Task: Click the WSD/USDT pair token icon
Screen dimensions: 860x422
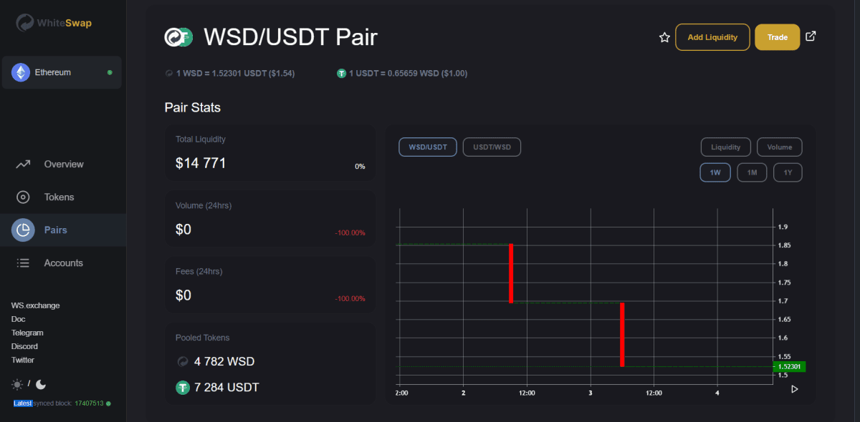Action: [x=178, y=36]
